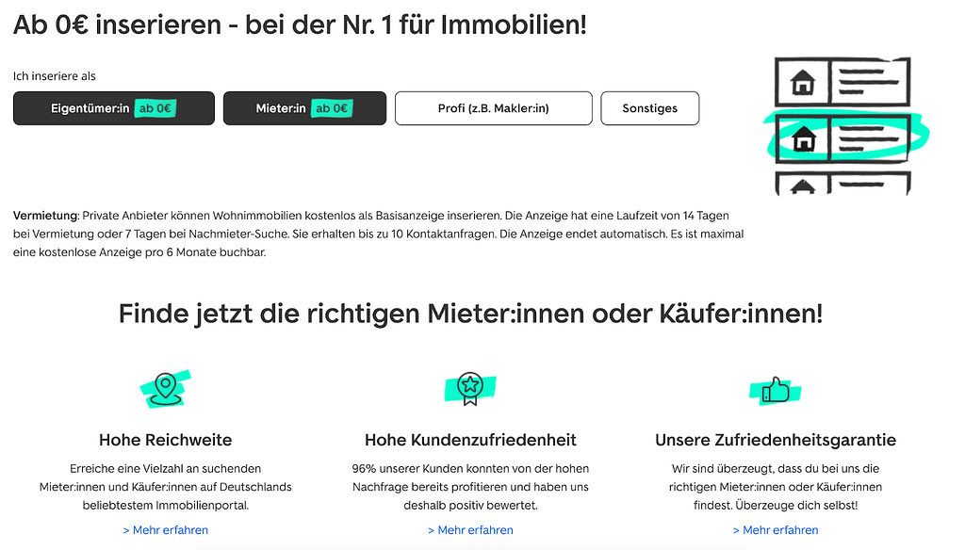Open Mehr erfahren under Unsere Zufriedenheitsgarantie

click(776, 529)
